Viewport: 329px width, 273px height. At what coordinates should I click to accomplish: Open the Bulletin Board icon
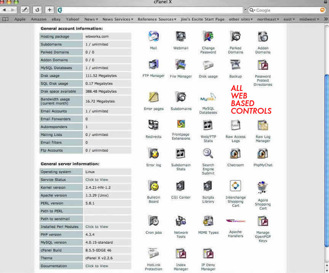(x=153, y=186)
